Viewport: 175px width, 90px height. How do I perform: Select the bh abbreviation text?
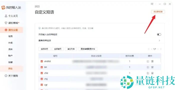pyautogui.click(x=45, y=67)
